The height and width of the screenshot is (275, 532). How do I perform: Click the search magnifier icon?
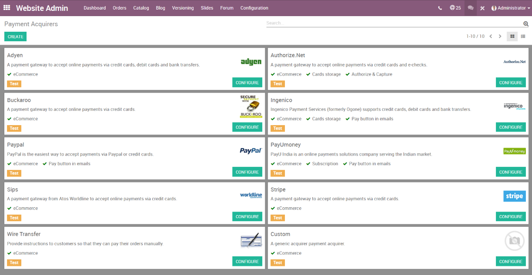525,23
